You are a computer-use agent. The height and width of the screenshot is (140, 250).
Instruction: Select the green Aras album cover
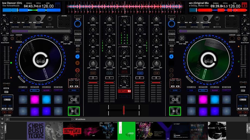tap(126, 131)
